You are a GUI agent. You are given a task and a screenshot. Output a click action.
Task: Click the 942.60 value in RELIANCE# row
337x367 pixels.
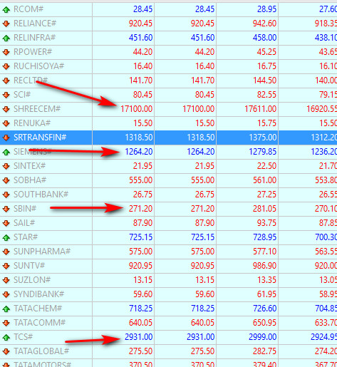[x=264, y=24]
